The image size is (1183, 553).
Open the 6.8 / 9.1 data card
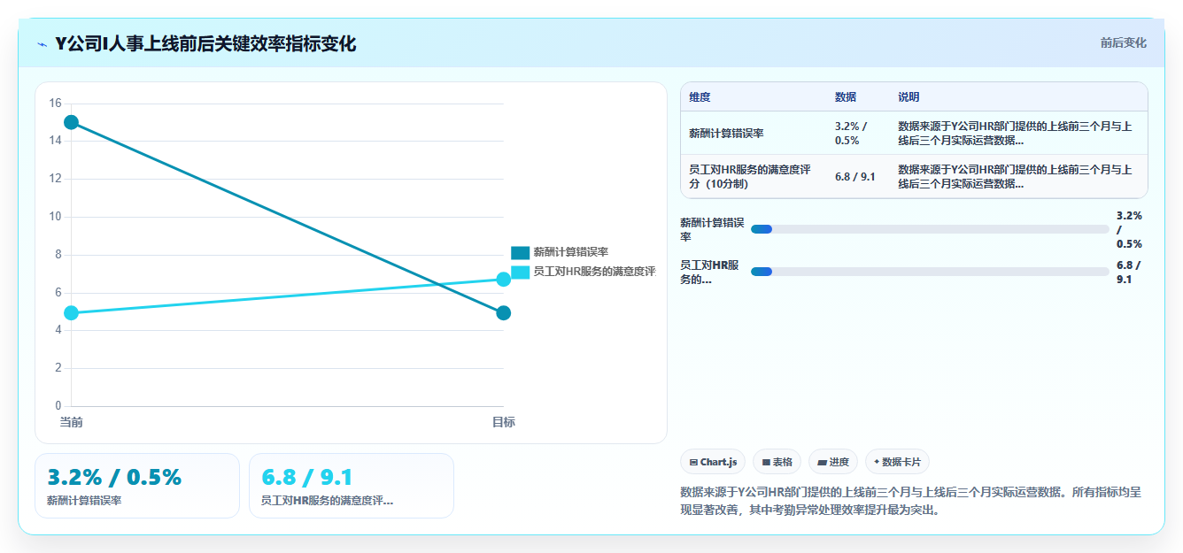pyautogui.click(x=352, y=486)
